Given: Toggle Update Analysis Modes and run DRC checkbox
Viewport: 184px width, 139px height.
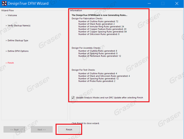Looking at the screenshot, I should coord(73,98).
